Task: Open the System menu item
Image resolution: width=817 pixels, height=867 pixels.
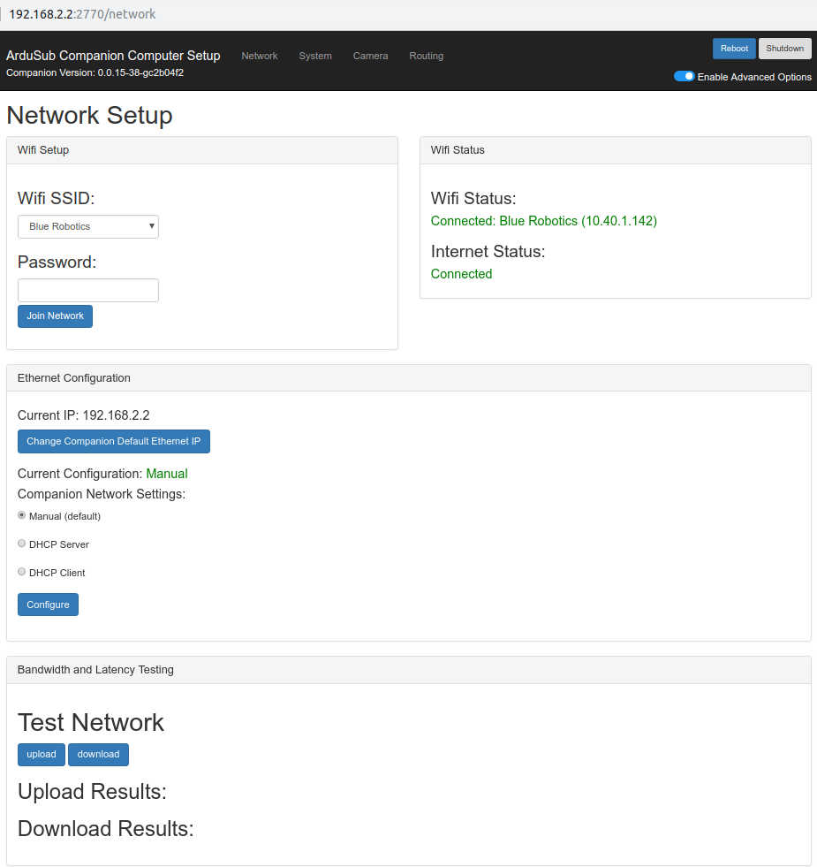Action: pos(315,56)
